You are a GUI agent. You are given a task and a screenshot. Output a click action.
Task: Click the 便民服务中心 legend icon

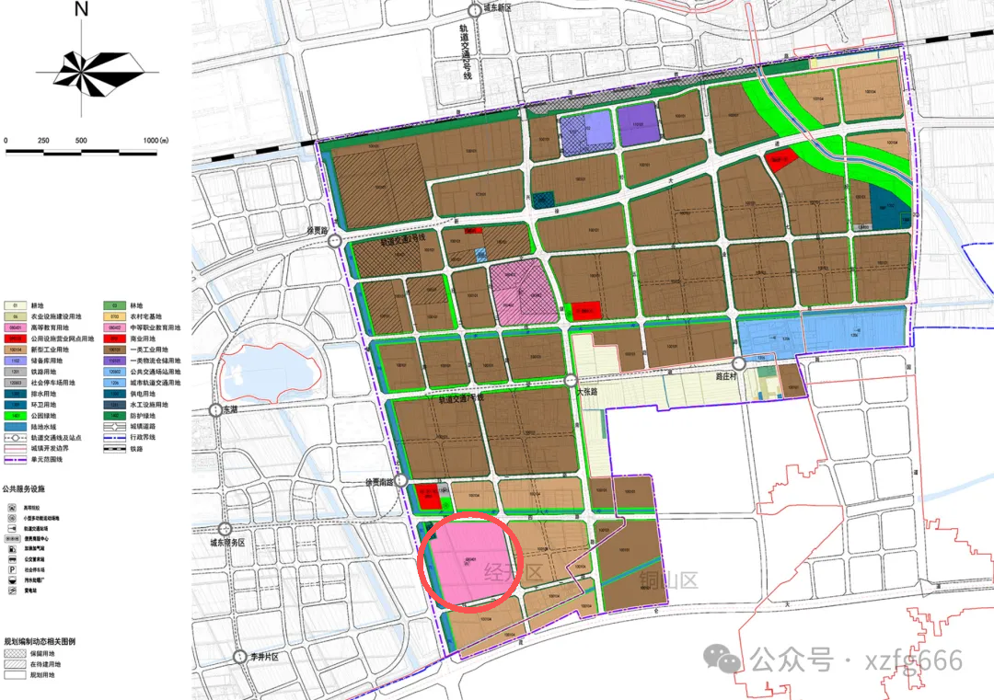click(12, 538)
